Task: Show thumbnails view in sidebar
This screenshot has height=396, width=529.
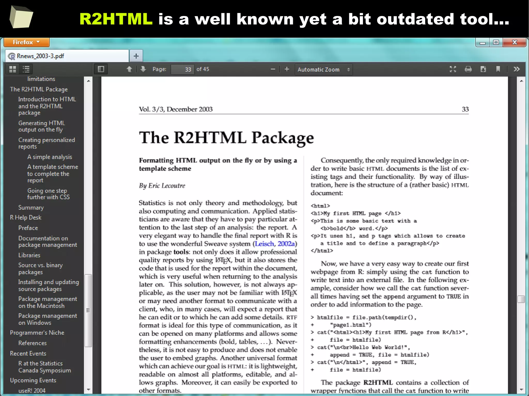Action: pyautogui.click(x=13, y=69)
